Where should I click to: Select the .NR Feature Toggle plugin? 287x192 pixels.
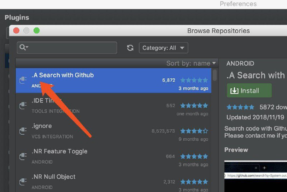pos(108,156)
